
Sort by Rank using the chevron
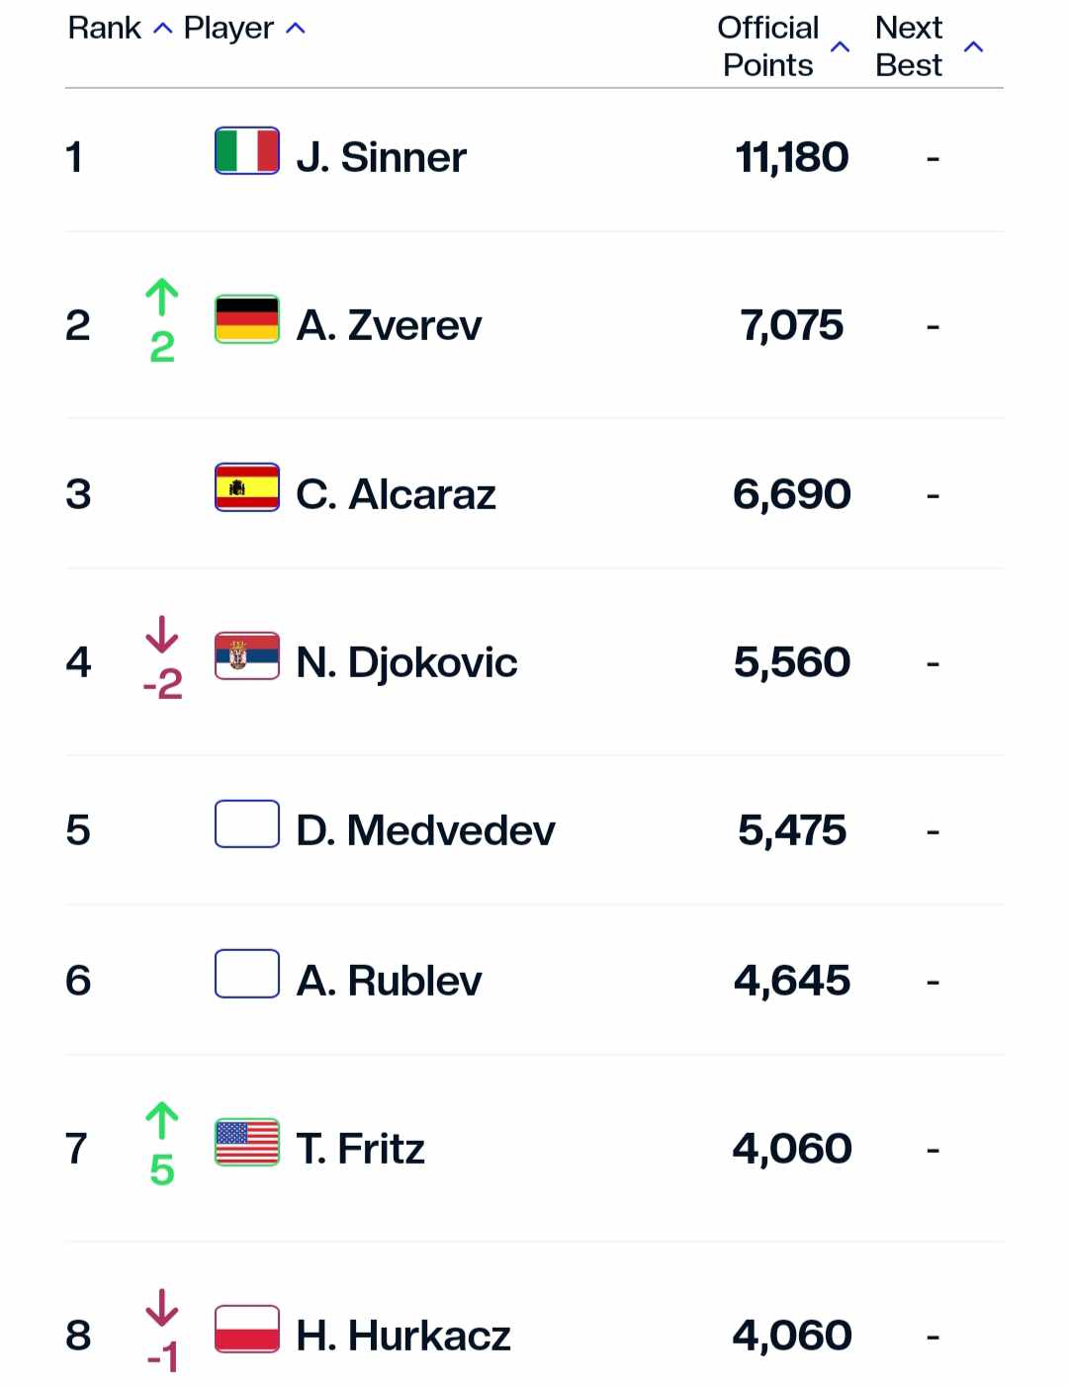point(163,29)
